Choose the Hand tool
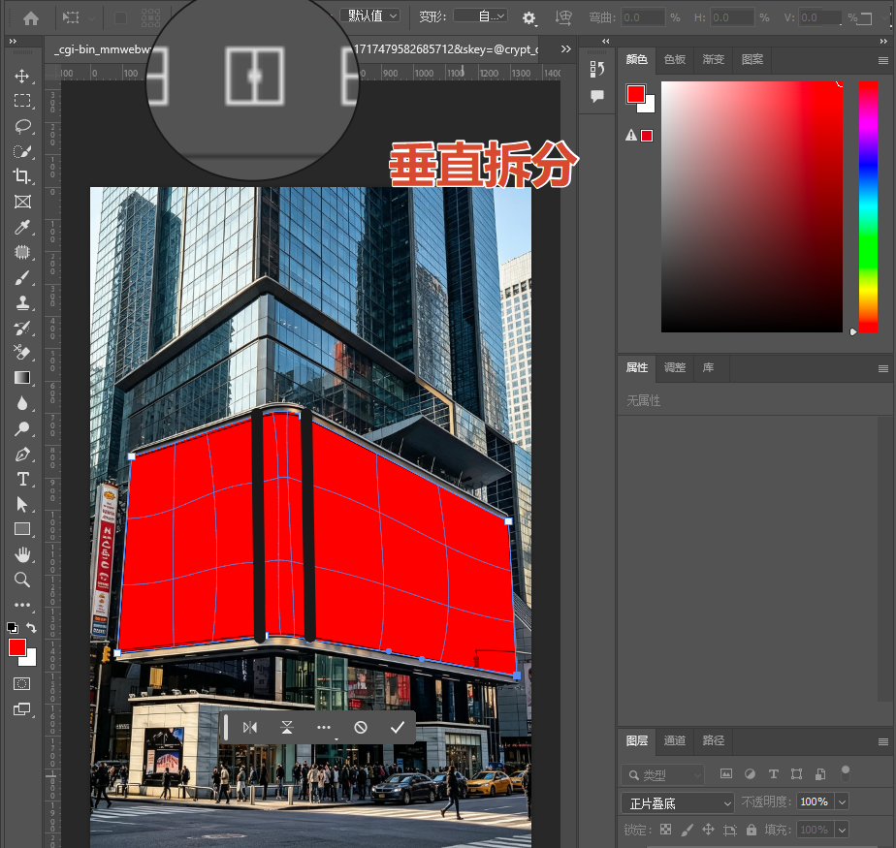The width and height of the screenshot is (896, 848). point(22,554)
